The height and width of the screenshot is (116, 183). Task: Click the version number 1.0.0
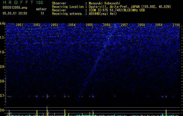click(39, 3)
